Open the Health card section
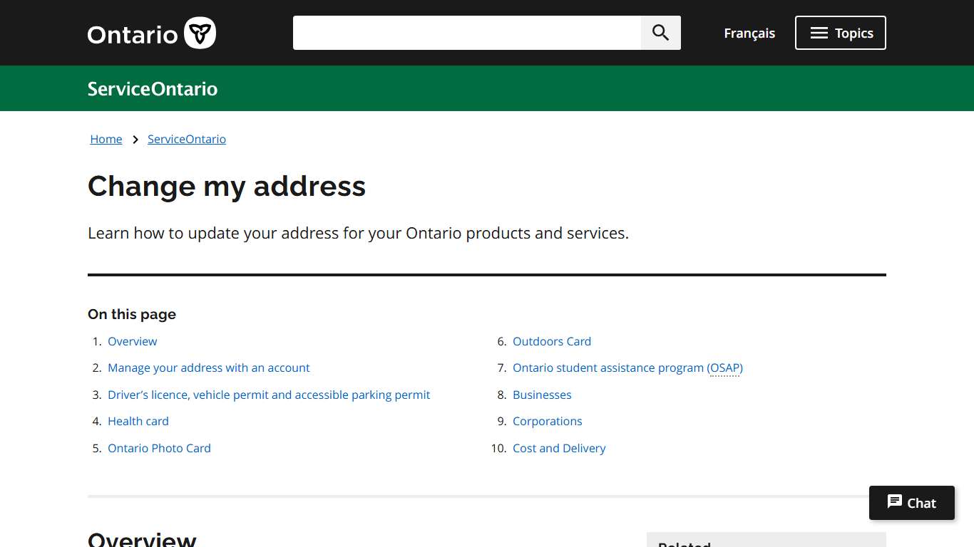The image size is (974, 547). pos(138,421)
